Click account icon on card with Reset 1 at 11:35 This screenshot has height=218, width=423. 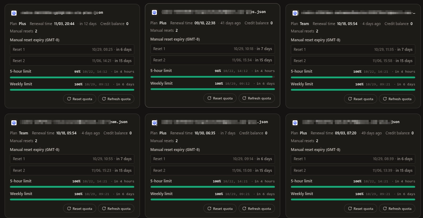pyautogui.click(x=295, y=13)
